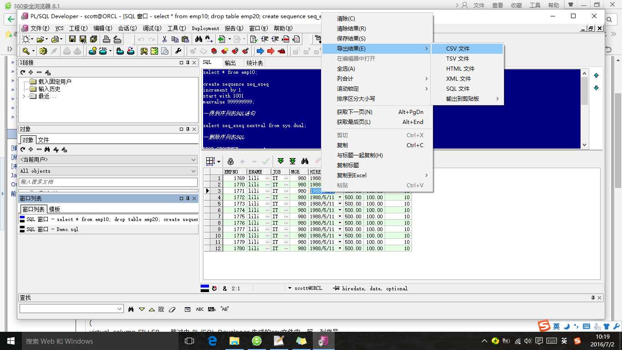Pin the 窗口列表 panel with pushpin icon

tap(188, 199)
